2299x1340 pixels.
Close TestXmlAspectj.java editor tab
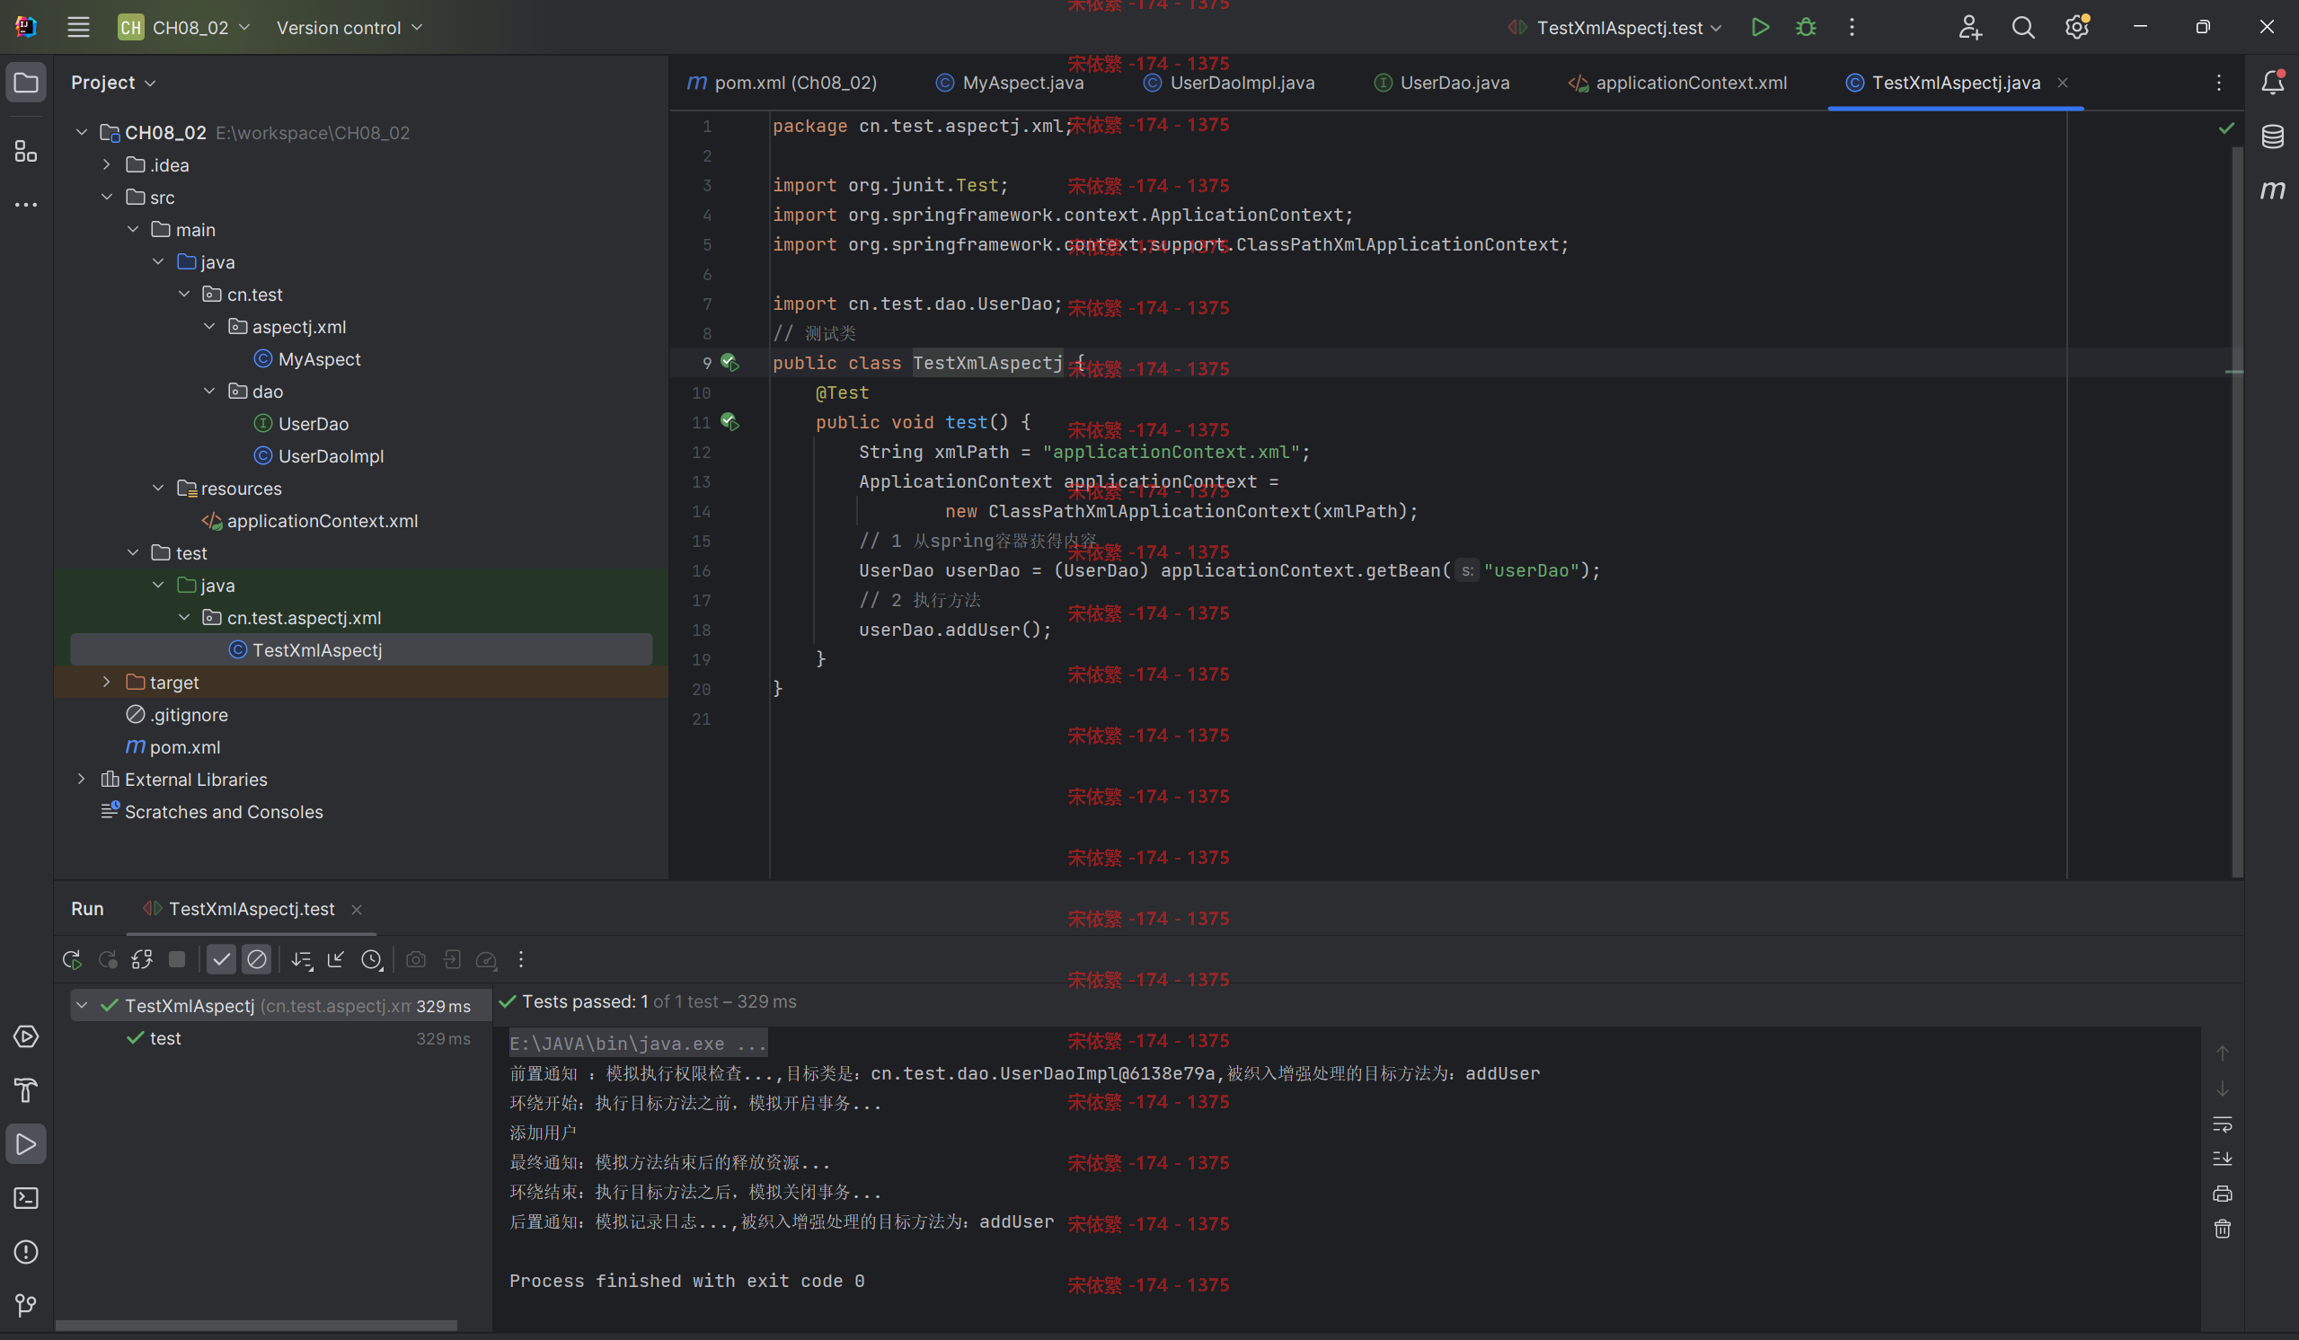pyautogui.click(x=2062, y=83)
